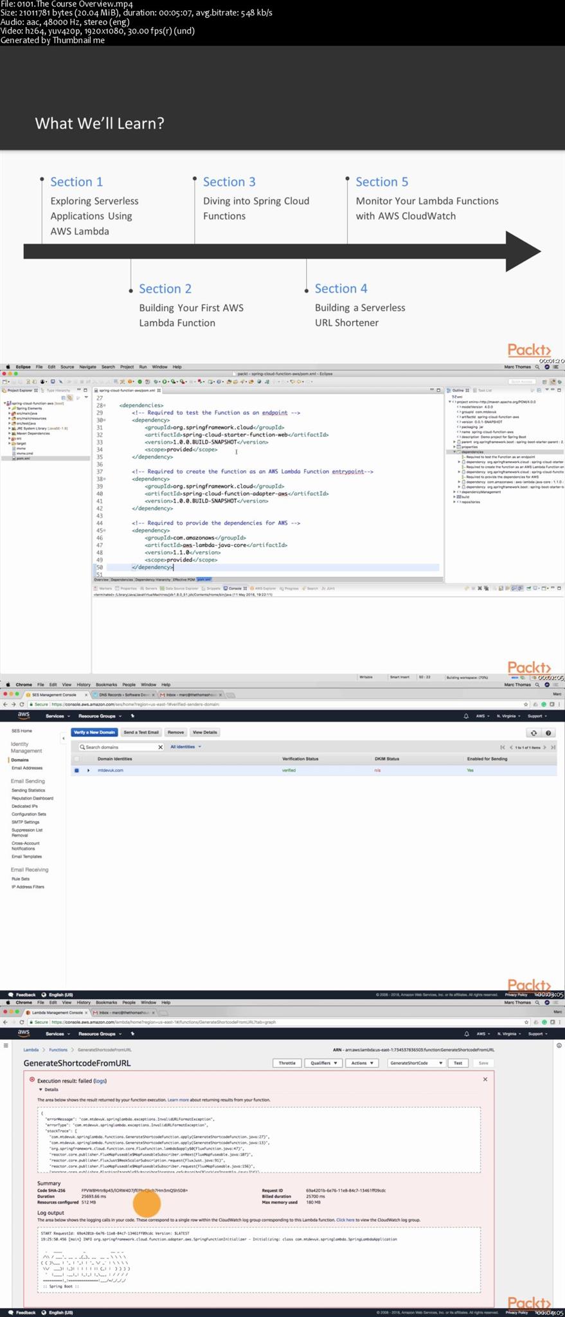Minimize the Eclipse editor area icon
The width and height of the screenshot is (565, 1317).
coord(431,390)
